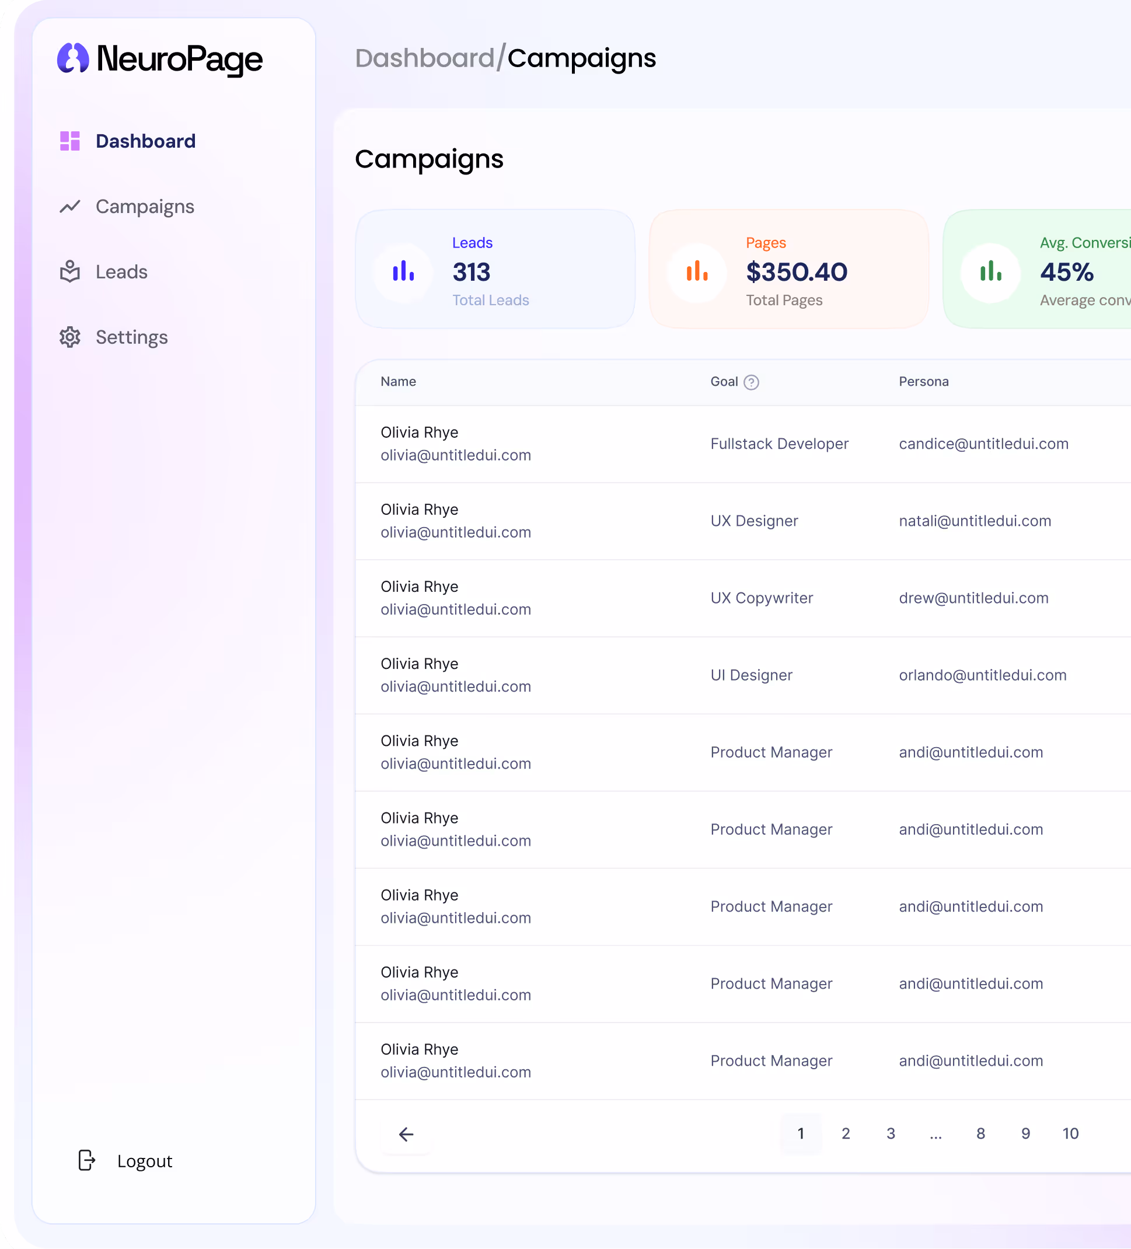This screenshot has width=1131, height=1249.
Task: Select page 8 in pagination
Action: (x=980, y=1133)
